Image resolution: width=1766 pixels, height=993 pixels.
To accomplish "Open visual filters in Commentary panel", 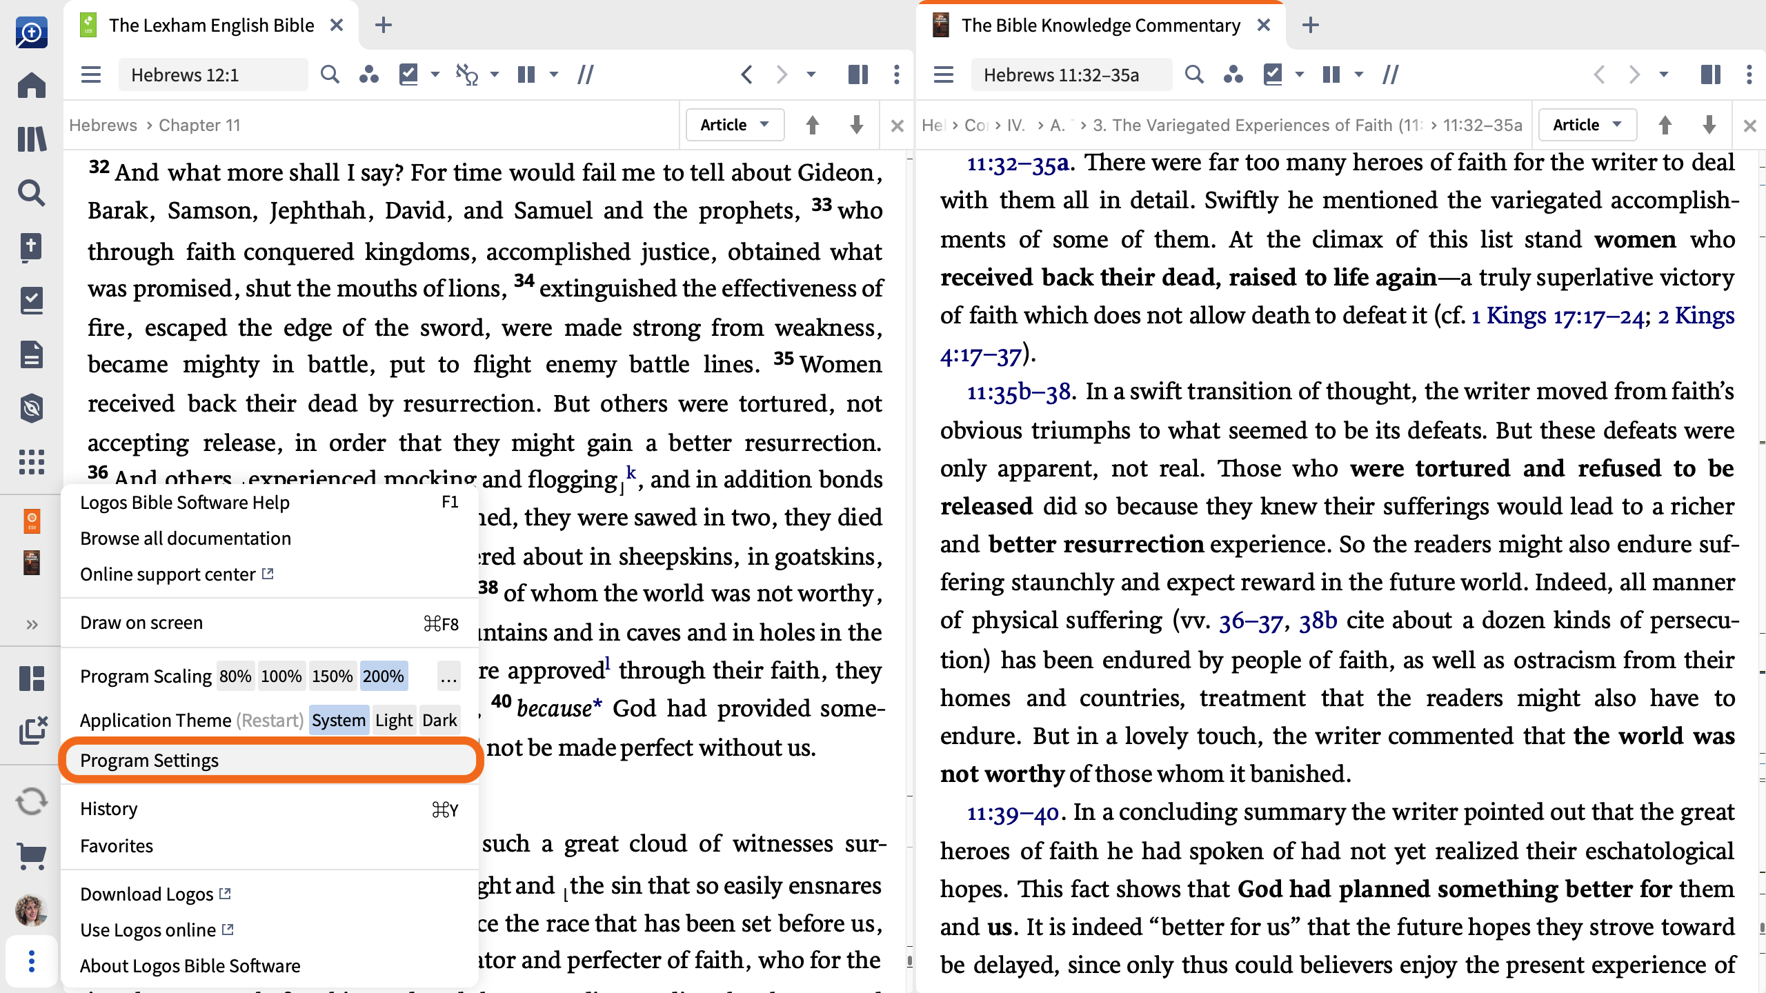I will pos(1233,74).
